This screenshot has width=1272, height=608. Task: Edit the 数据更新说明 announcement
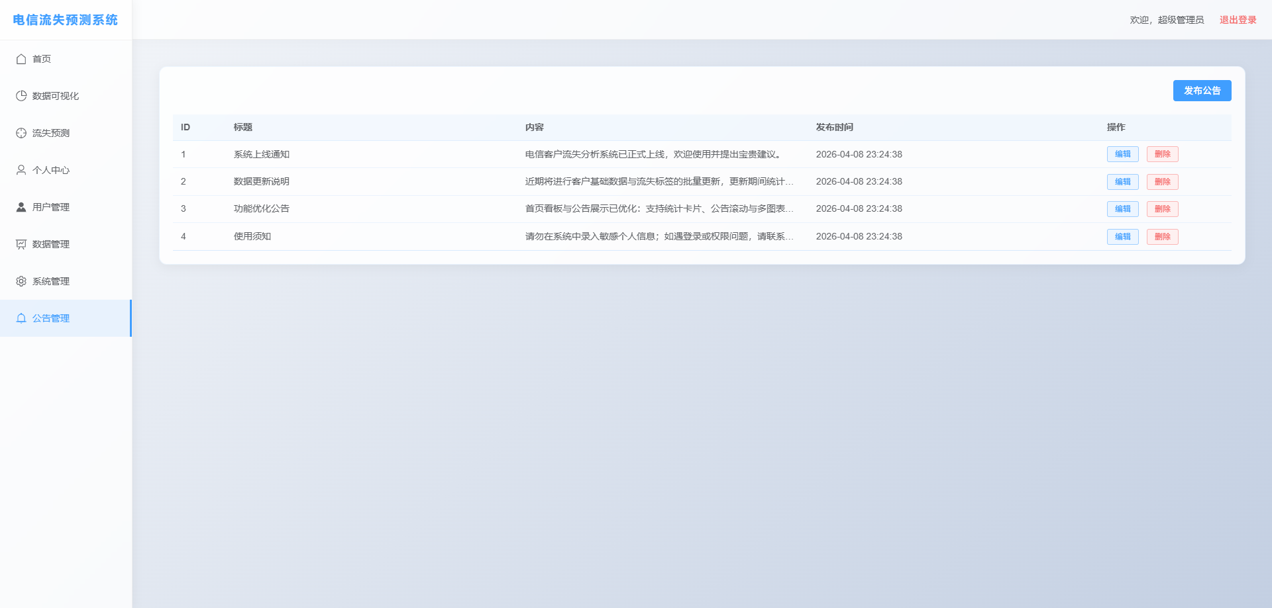point(1122,182)
